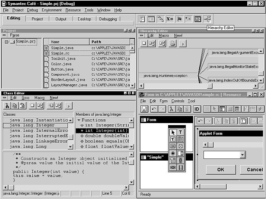Pick the checkbox control tool in palette
Screen dimensions: 266x199
(x=180, y=146)
